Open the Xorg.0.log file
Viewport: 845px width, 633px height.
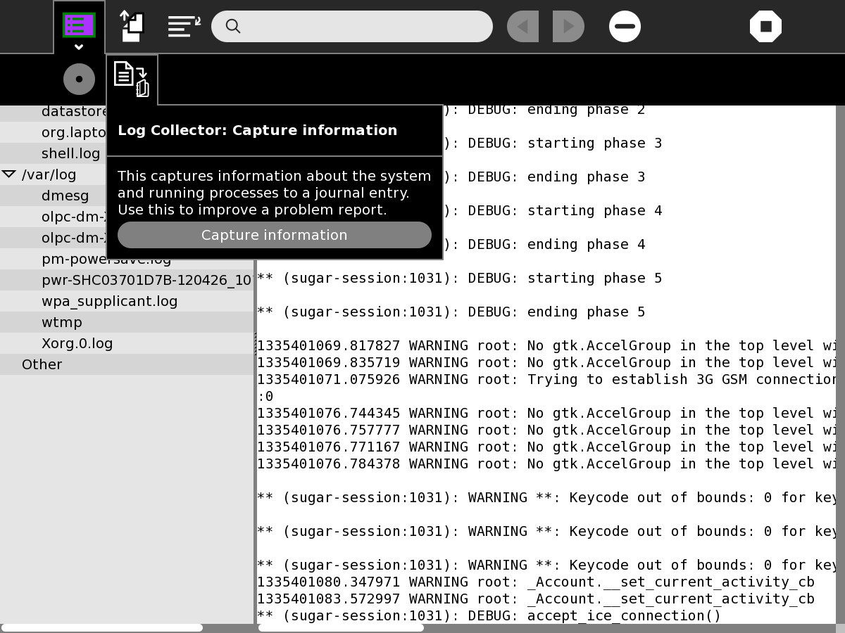point(77,343)
